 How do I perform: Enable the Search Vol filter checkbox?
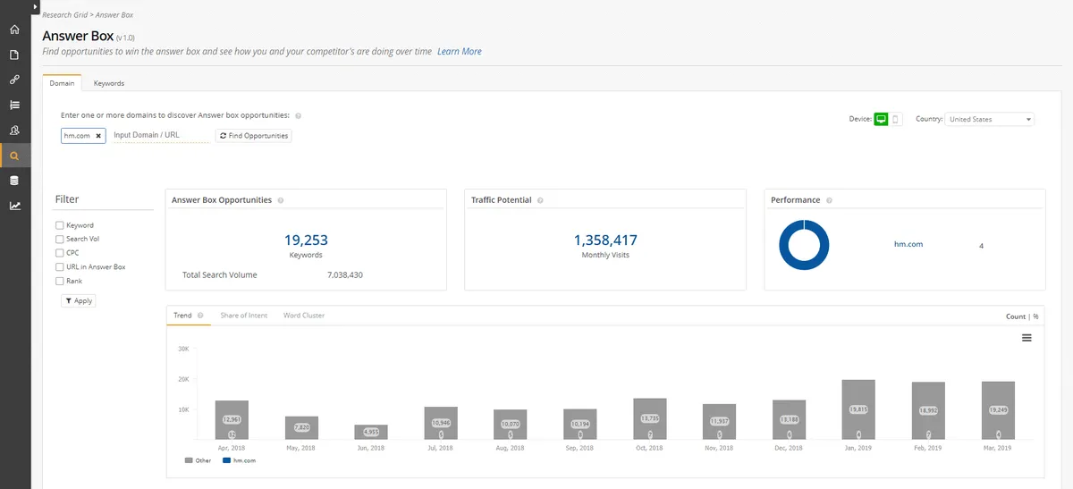59,239
